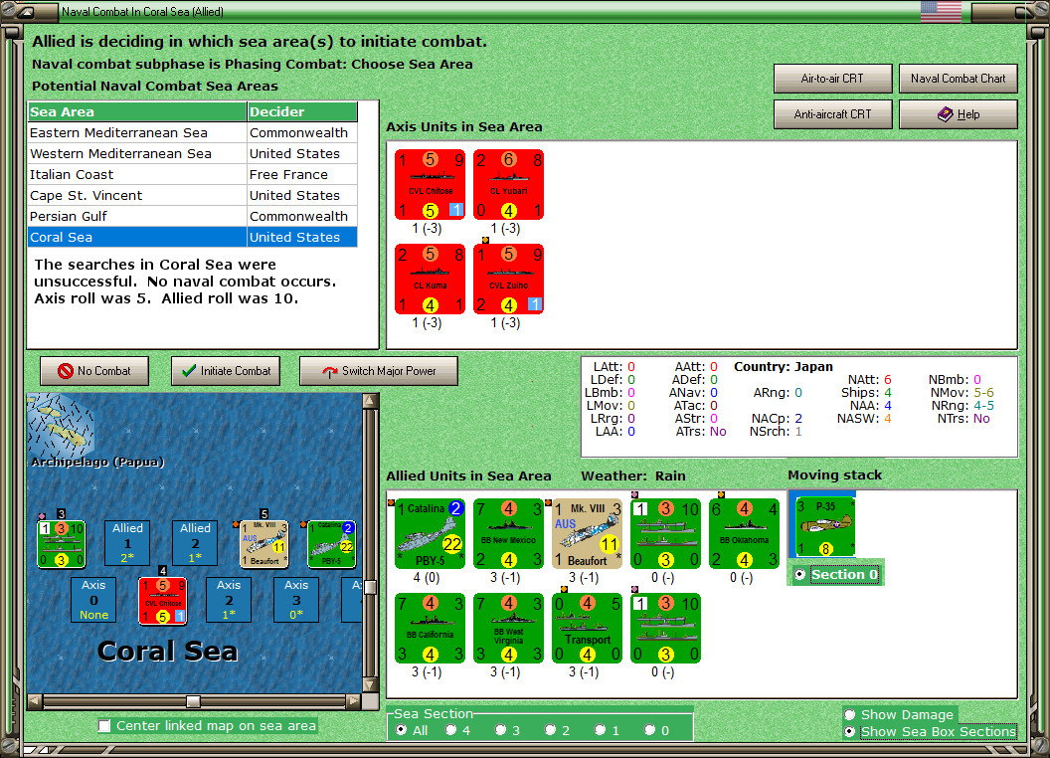Open the window system menu icon
This screenshot has height=758, width=1050.
pyautogui.click(x=26, y=11)
